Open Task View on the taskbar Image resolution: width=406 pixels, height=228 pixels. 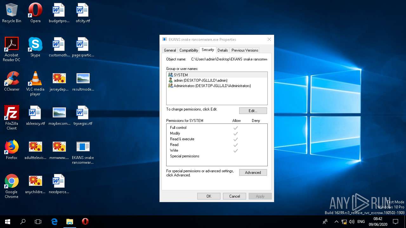(x=38, y=222)
